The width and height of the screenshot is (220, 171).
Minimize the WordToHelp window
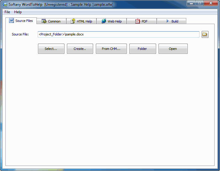pyautogui.click(x=191, y=3)
